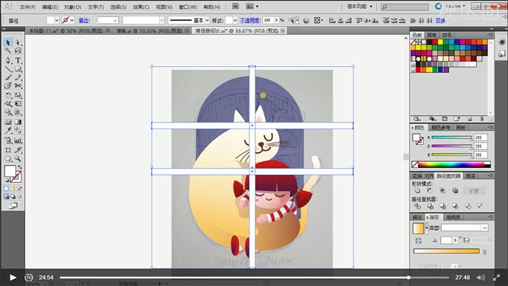Click the 扩展 expand button in Pathfinder
Viewport: 508px width, 286px height.
pos(474,191)
